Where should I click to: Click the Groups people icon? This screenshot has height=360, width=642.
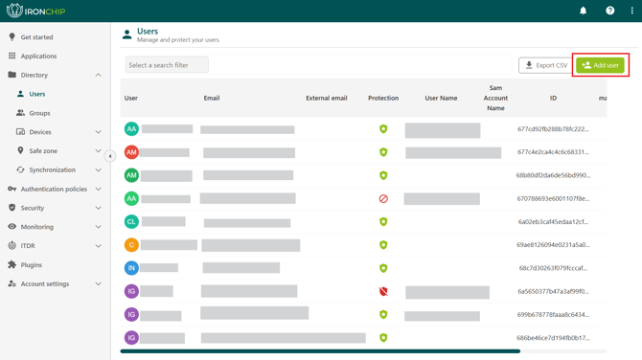click(20, 113)
